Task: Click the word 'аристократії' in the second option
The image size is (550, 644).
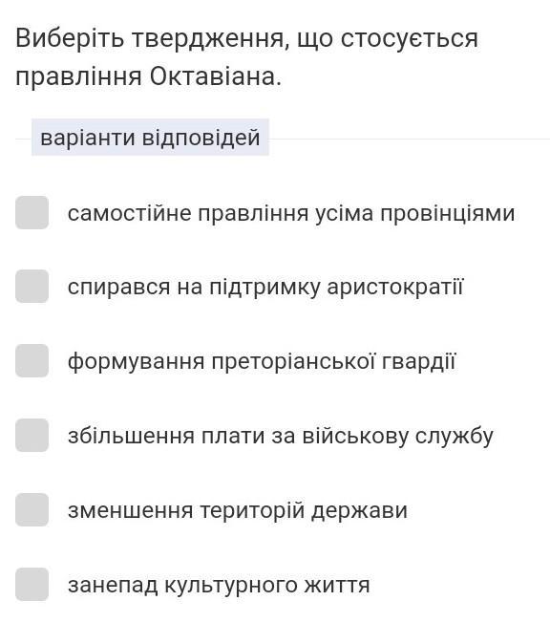Action: point(395,287)
